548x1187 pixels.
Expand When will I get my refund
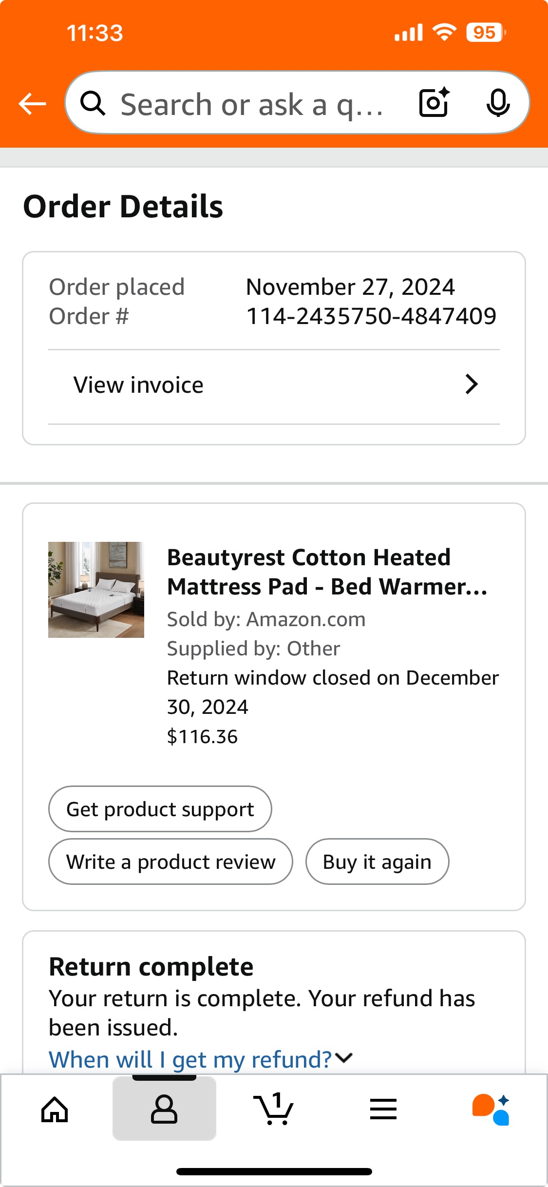pyautogui.click(x=190, y=1059)
